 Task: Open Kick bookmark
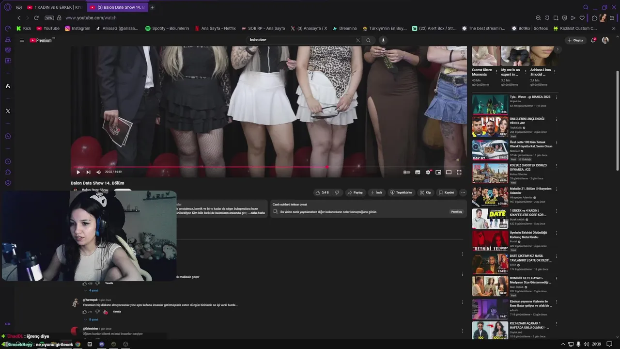tap(23, 28)
